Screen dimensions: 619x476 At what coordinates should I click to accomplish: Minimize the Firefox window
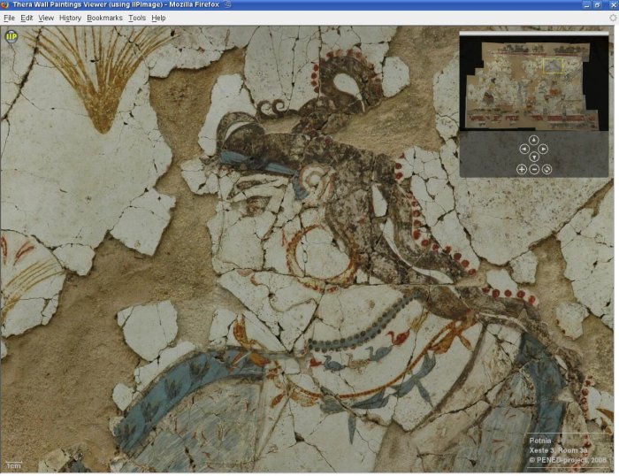[586, 4]
